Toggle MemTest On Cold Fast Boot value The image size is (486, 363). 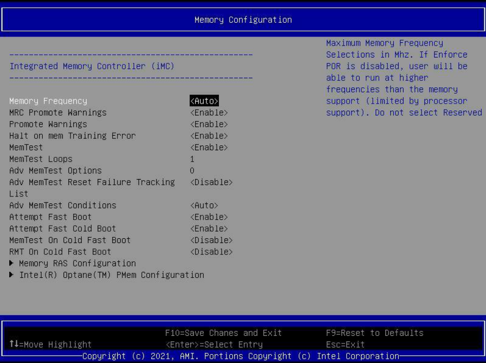[x=211, y=240]
